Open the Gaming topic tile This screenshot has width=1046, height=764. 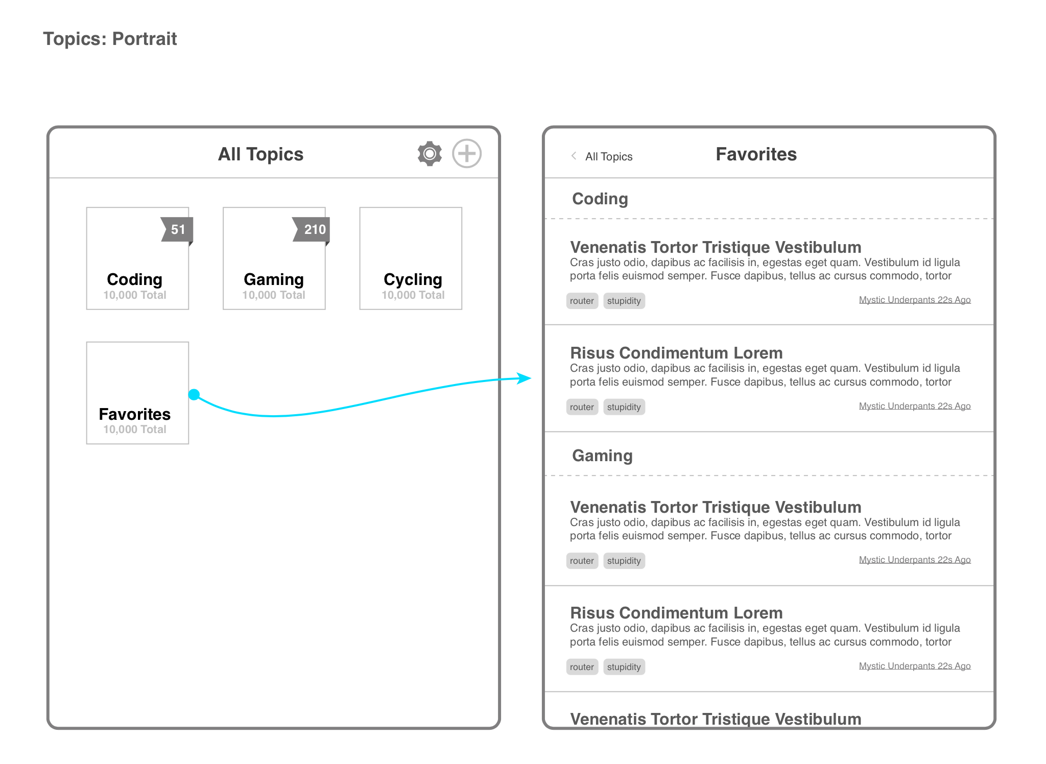point(274,258)
